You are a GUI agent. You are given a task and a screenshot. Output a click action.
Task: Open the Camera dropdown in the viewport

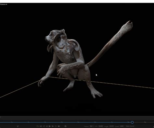coord(3,4)
